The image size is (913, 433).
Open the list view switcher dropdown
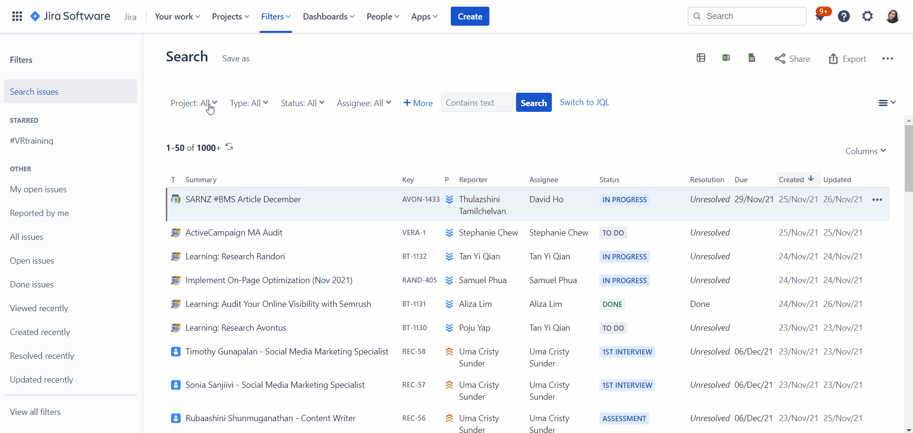887,103
